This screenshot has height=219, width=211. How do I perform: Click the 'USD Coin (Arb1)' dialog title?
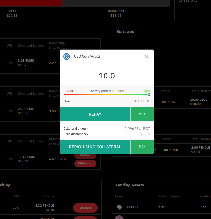[x=87, y=56]
